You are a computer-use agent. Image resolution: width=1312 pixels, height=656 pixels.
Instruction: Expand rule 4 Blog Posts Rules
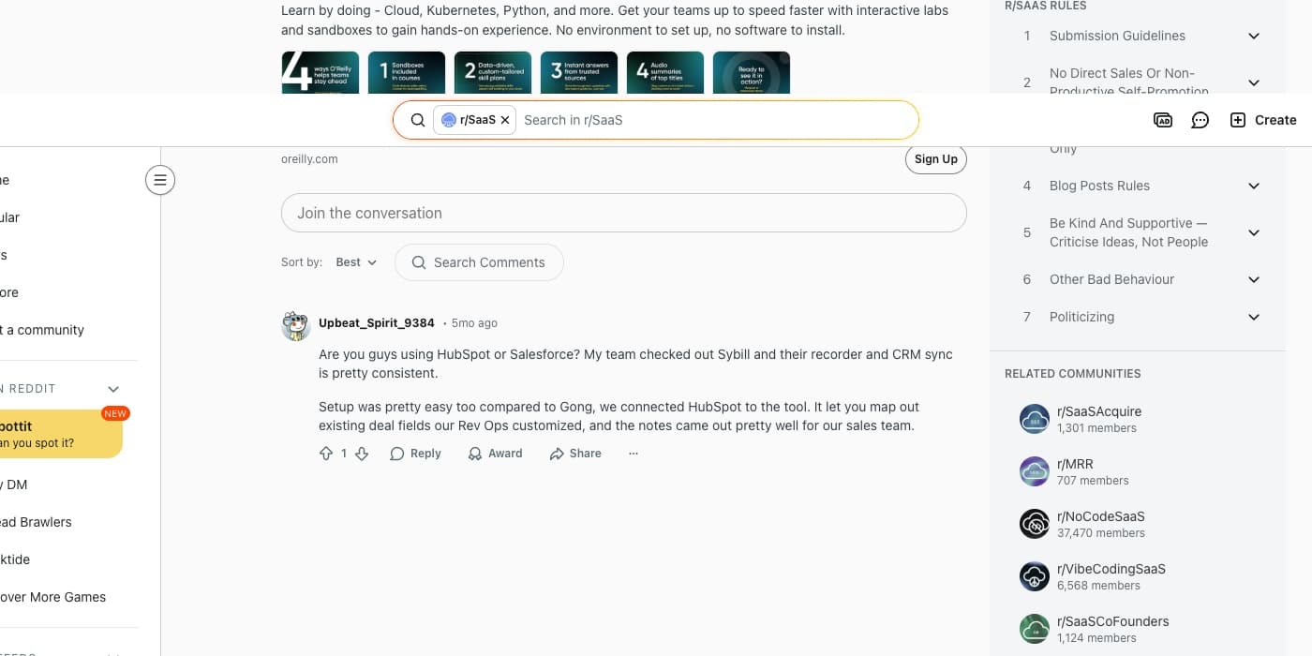1254,186
